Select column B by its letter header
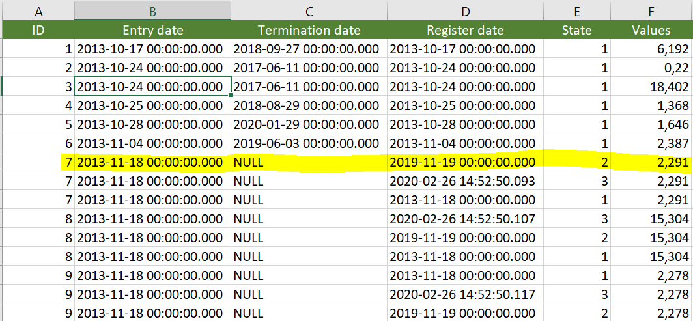This screenshot has width=693, height=321. pyautogui.click(x=152, y=12)
